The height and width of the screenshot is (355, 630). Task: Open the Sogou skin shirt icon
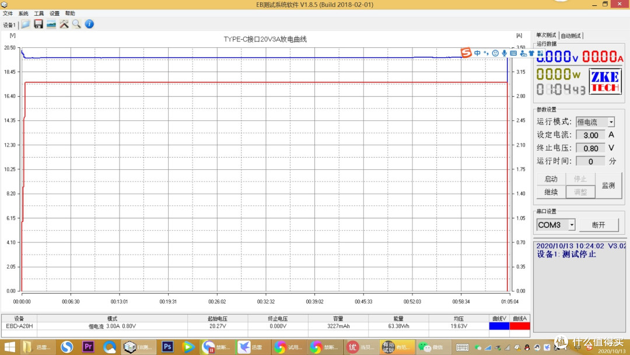[x=531, y=53]
